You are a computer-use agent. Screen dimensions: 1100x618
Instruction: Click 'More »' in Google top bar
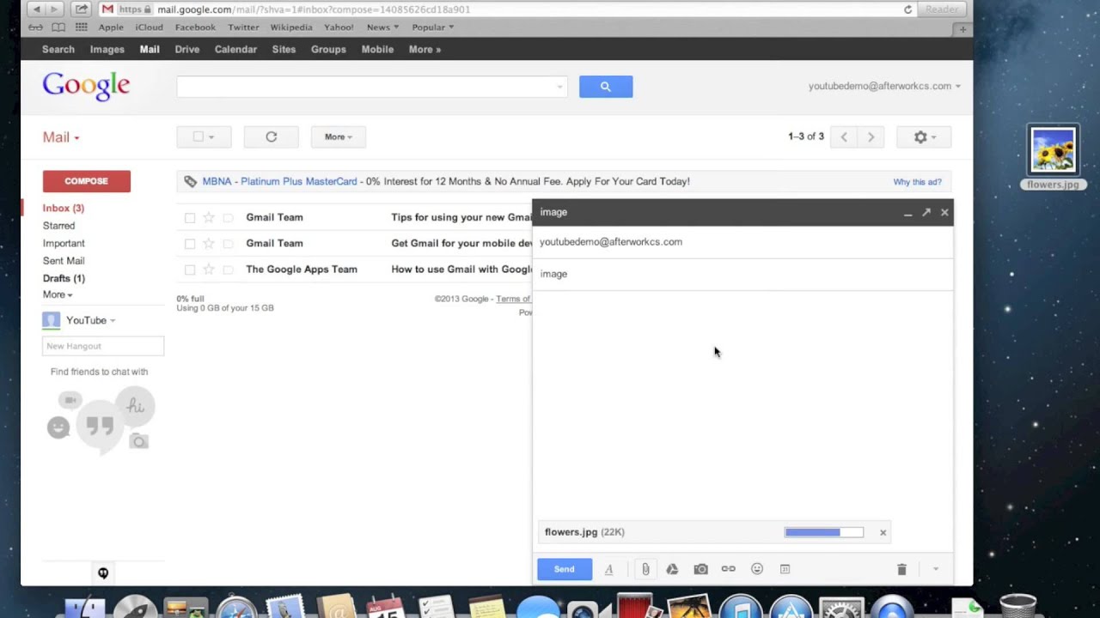point(425,50)
